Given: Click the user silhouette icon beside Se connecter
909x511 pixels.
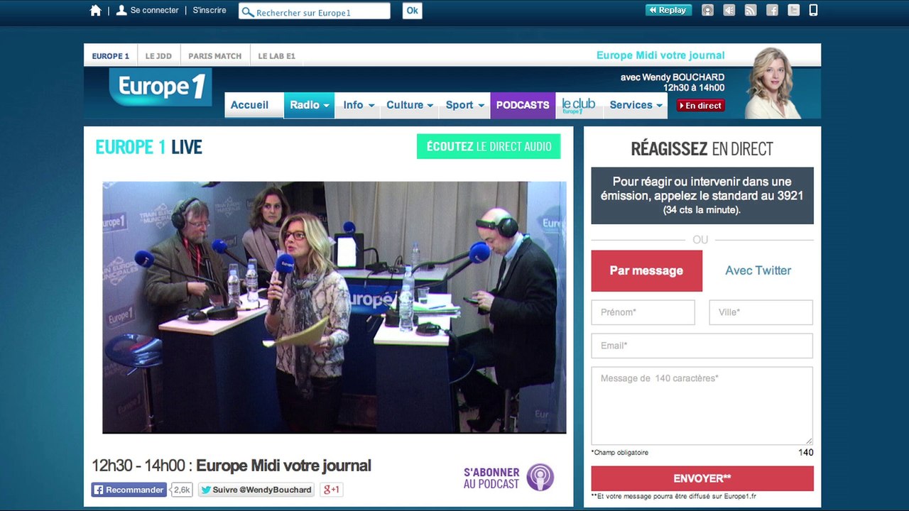Looking at the screenshot, I should point(121,11).
